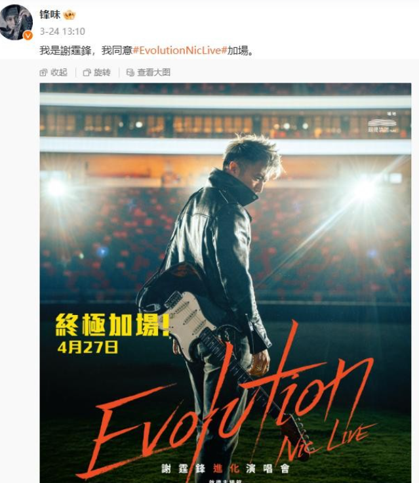Viewport: 419px width, 483px height.
Task: Click the 旋转 rotate icon
Action: point(87,72)
